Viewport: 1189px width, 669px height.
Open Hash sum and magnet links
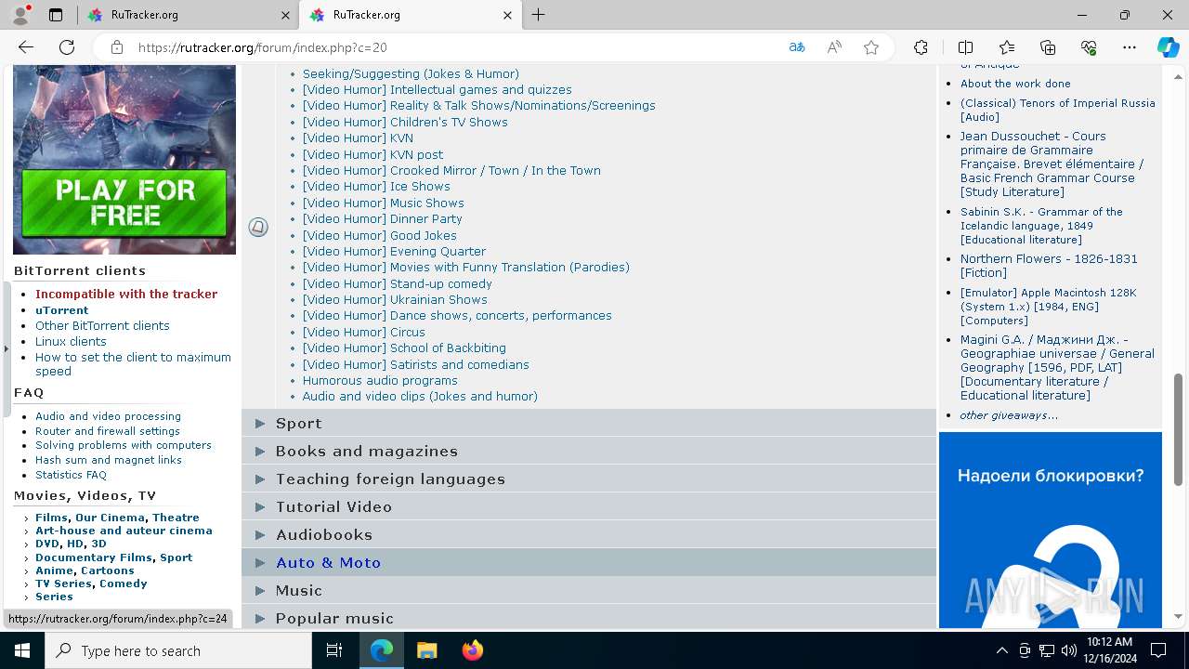coord(109,460)
